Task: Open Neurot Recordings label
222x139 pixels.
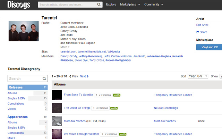Action: 166,108
